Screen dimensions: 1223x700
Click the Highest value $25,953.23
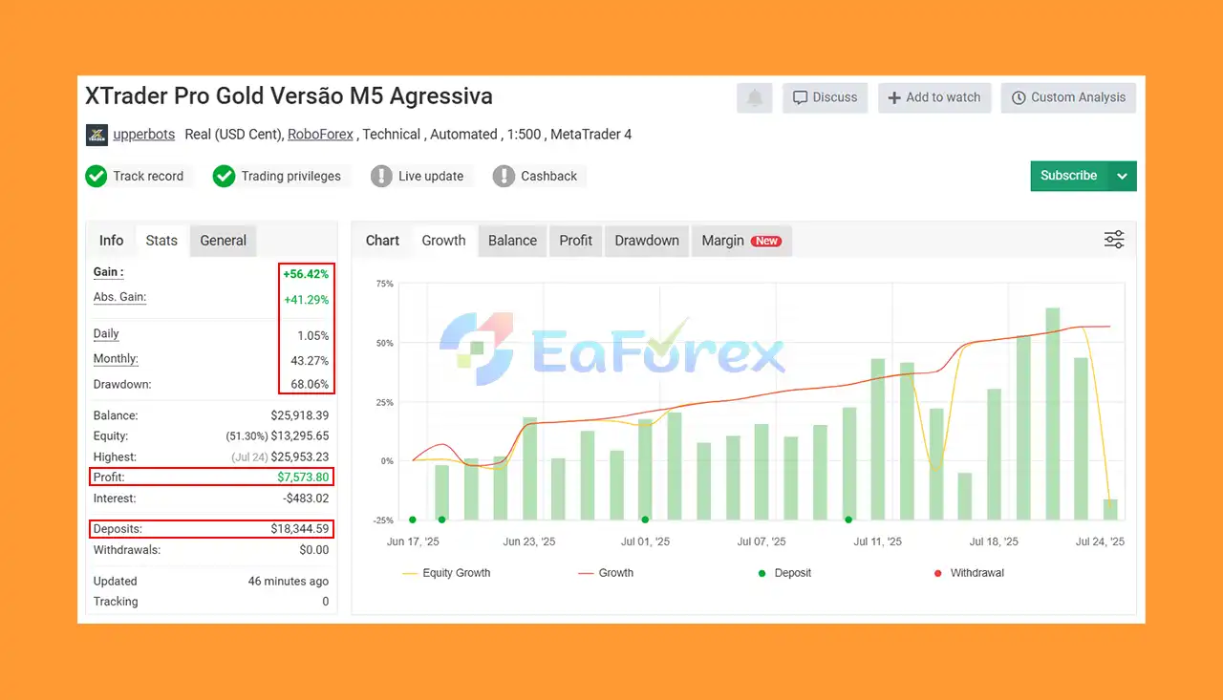click(x=300, y=457)
